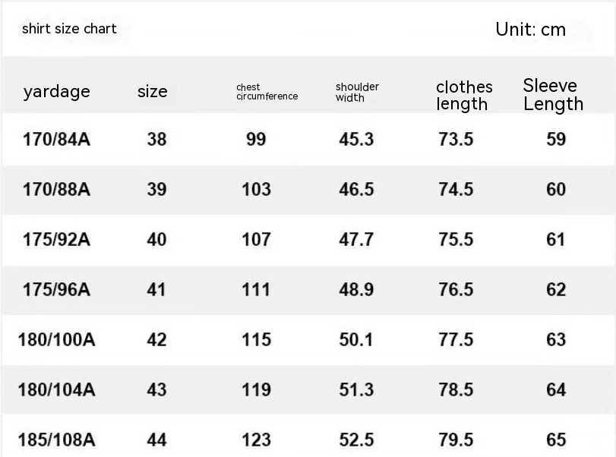Click the sleeve length value 65
The image size is (616, 457).
556,440
